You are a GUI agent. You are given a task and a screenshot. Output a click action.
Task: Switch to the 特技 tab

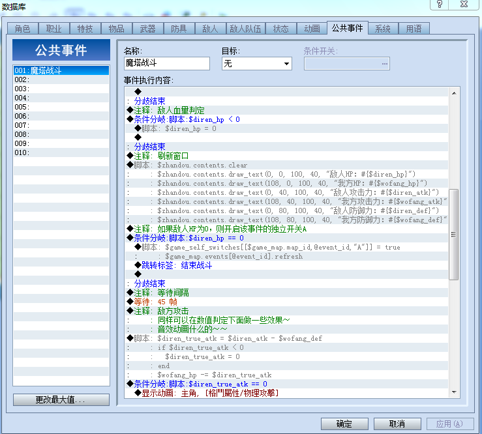coord(85,29)
